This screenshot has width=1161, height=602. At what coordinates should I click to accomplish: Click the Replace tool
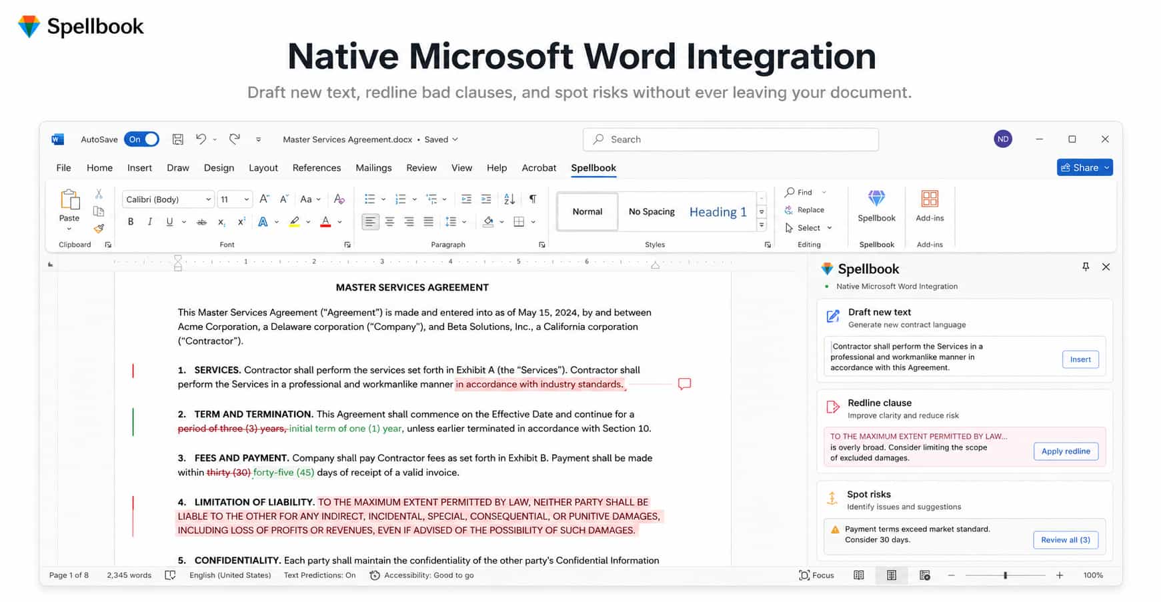[804, 210]
